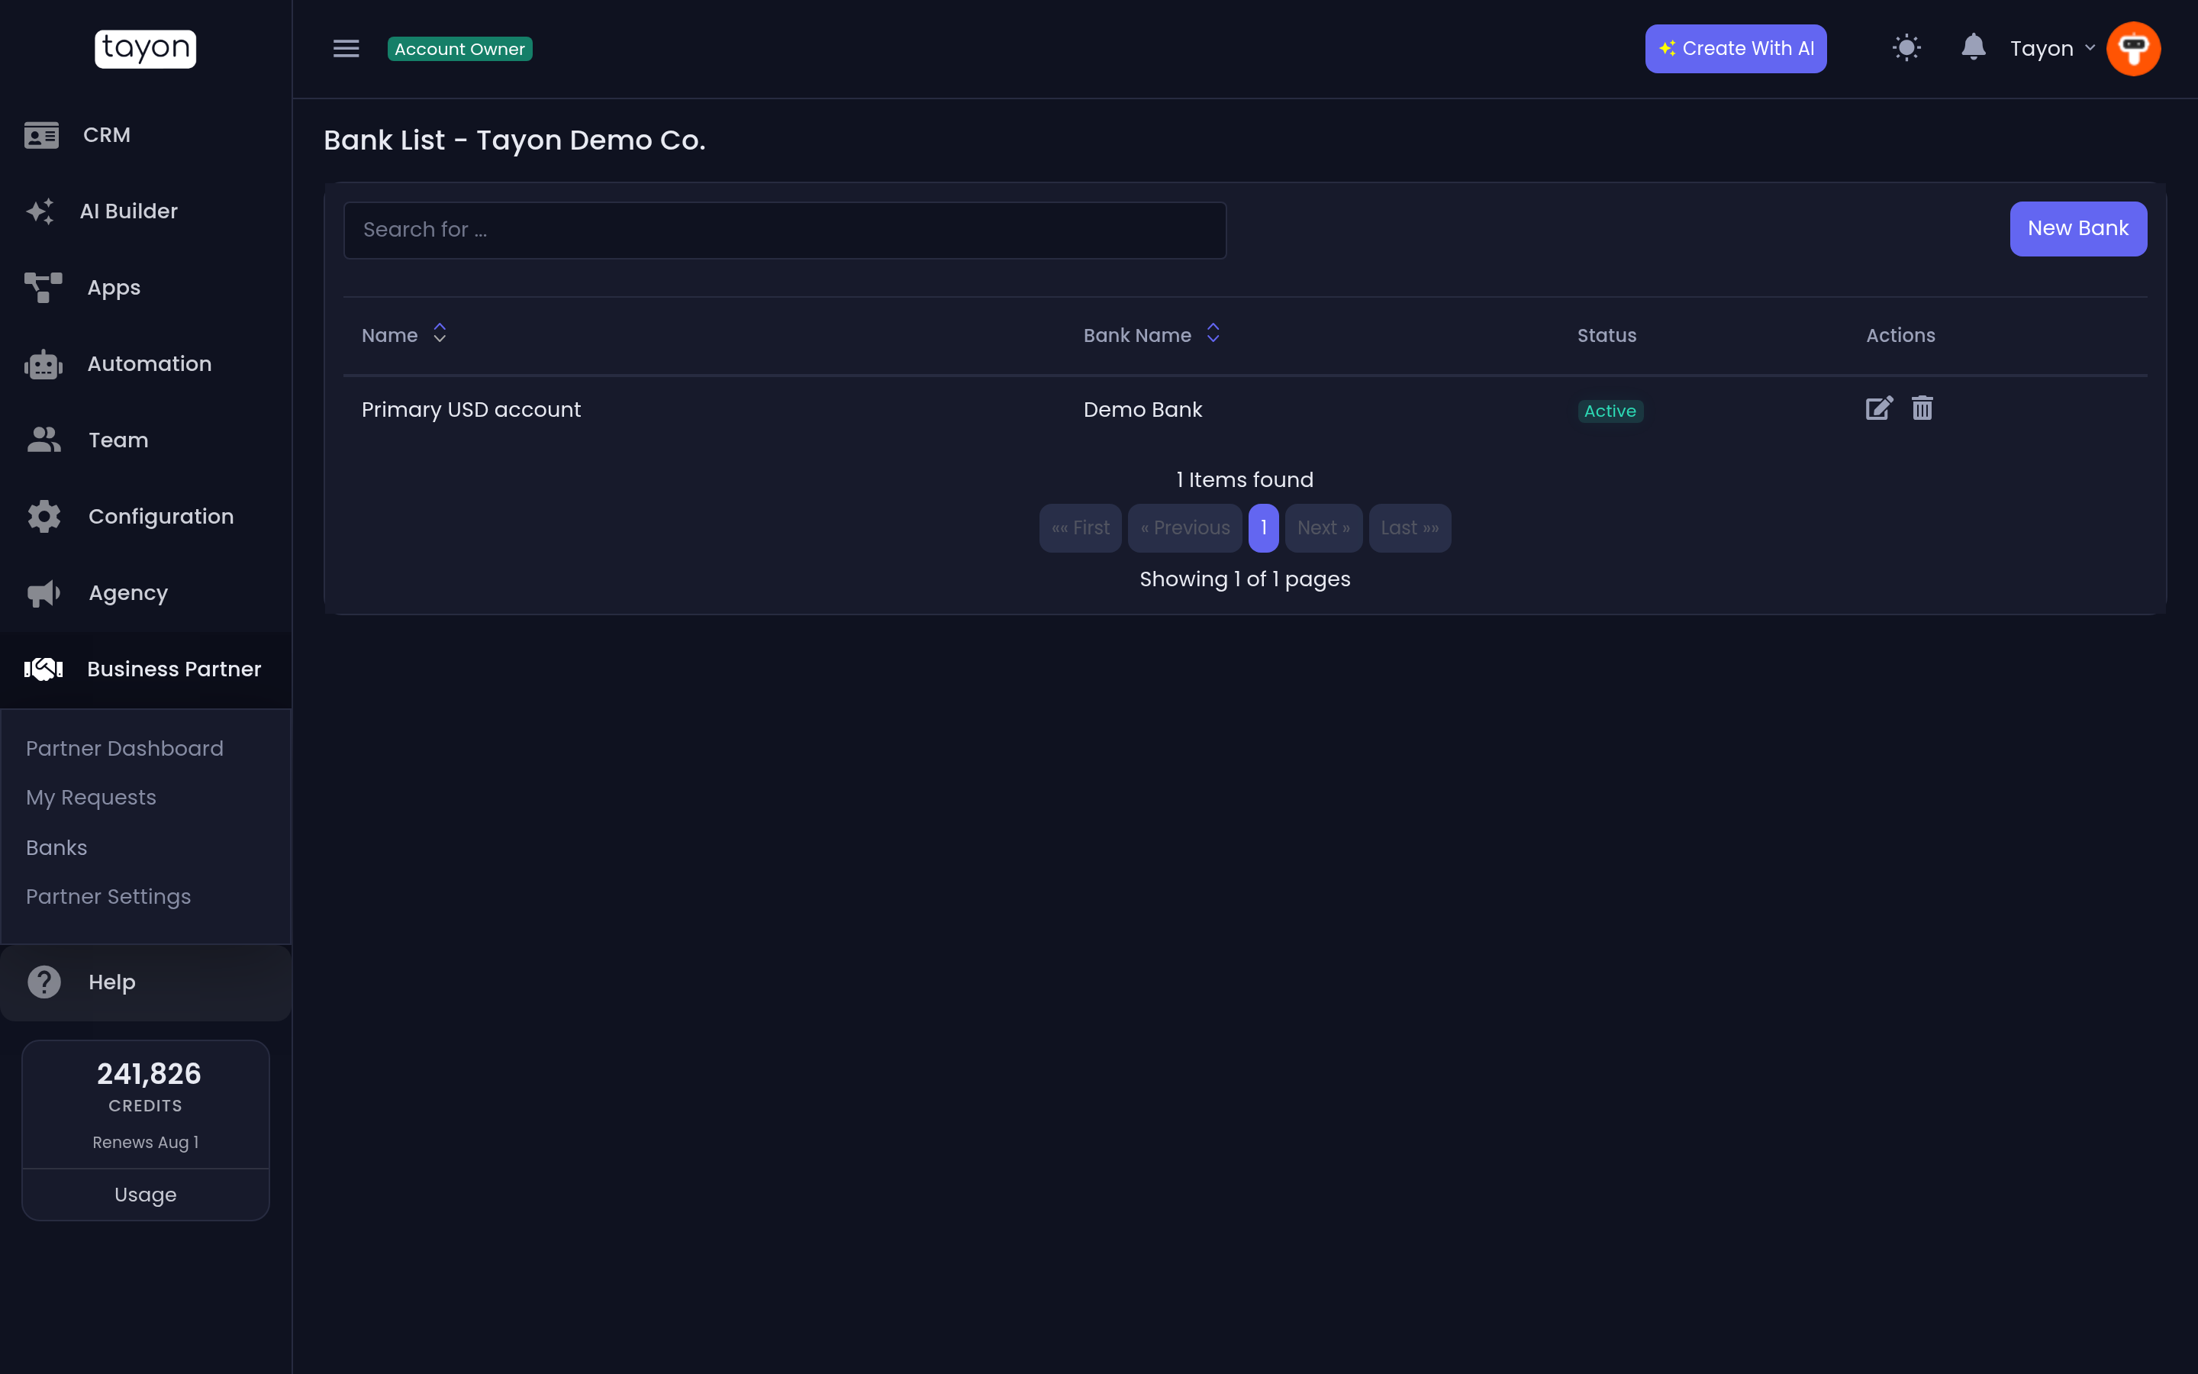
Task: Open Partner Settings submenu item
Action: [x=108, y=897]
